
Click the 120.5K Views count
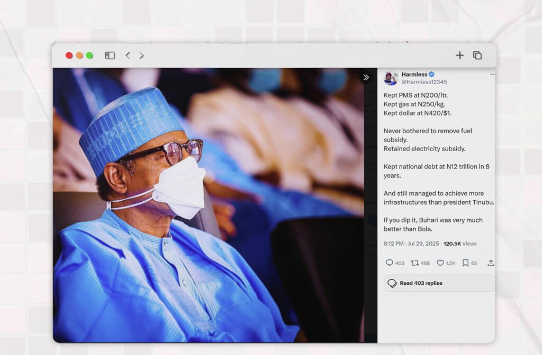(460, 244)
